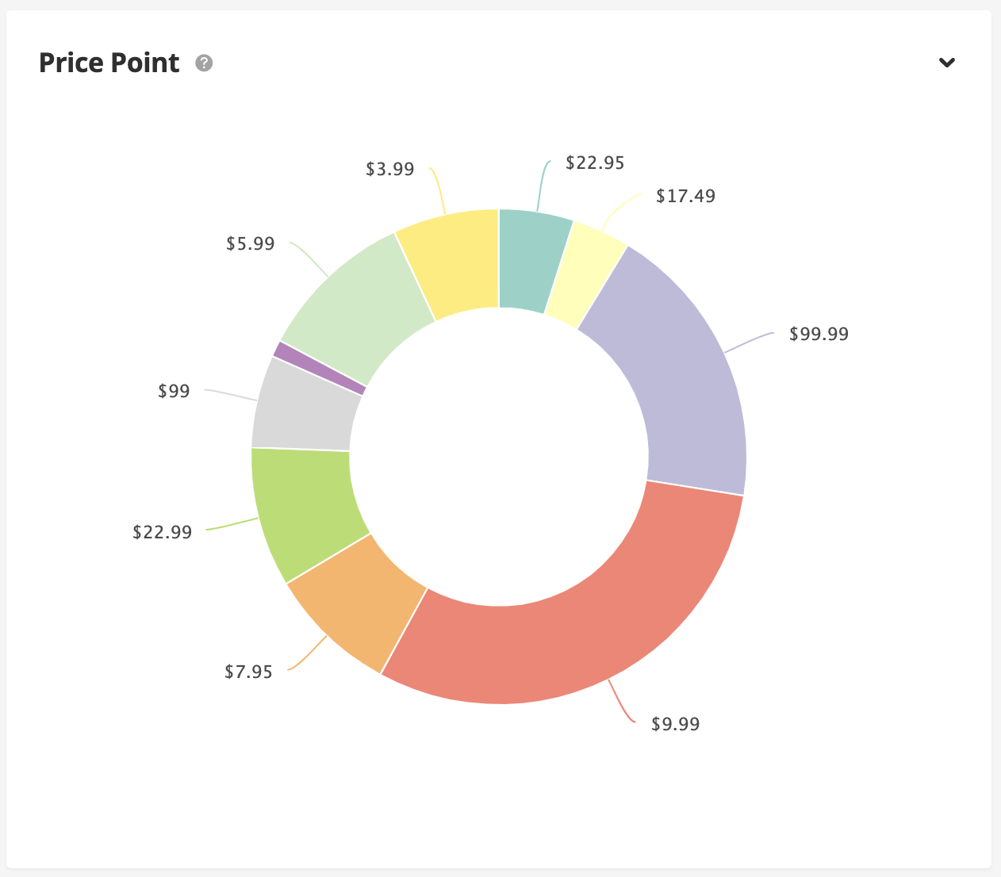This screenshot has width=1001, height=877.
Task: Click the $7.95 label text
Action: [x=248, y=672]
